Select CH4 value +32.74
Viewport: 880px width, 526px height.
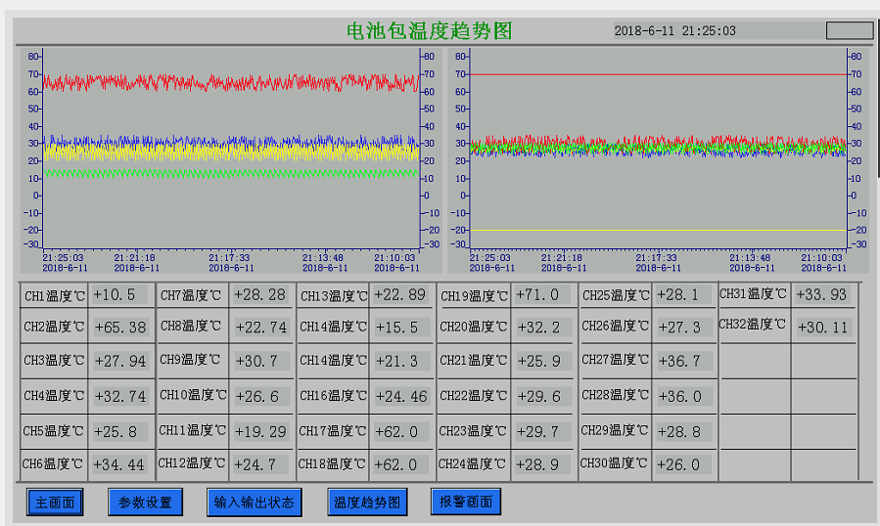pos(120,397)
